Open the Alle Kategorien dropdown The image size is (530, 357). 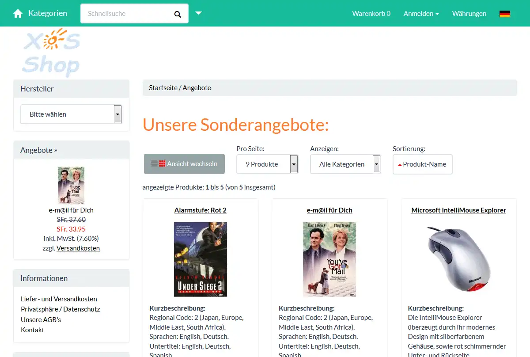point(345,164)
